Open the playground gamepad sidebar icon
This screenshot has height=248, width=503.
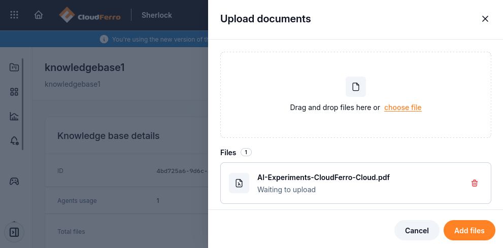pyautogui.click(x=14, y=182)
